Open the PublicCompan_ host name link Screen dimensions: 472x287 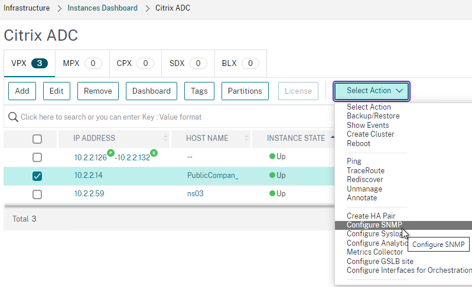pyautogui.click(x=213, y=175)
